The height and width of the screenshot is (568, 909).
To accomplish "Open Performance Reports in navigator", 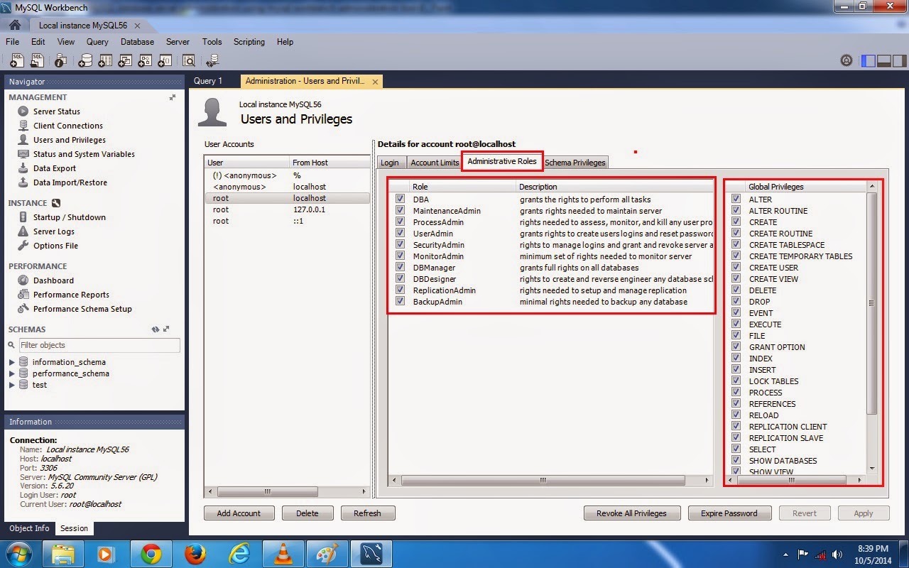I will 71,295.
